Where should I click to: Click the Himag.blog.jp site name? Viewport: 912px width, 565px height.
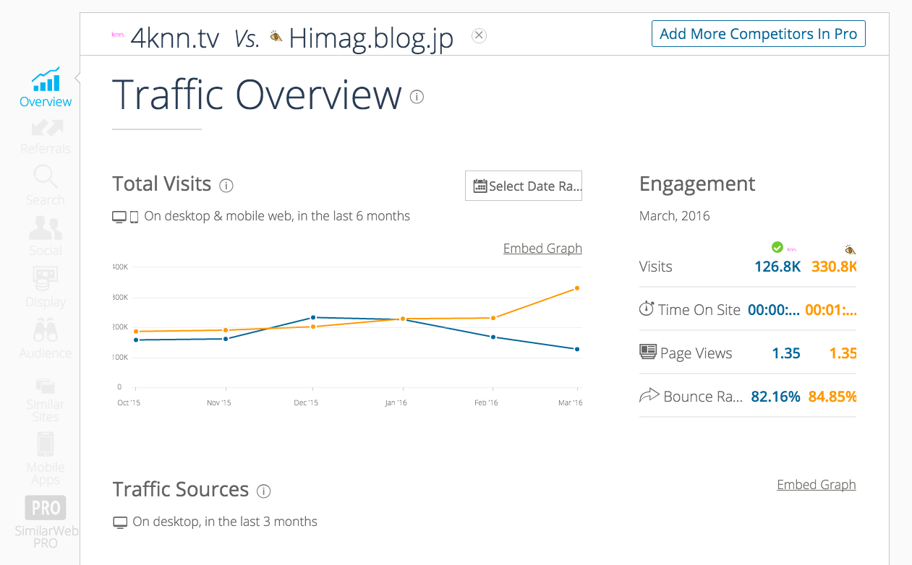(371, 38)
